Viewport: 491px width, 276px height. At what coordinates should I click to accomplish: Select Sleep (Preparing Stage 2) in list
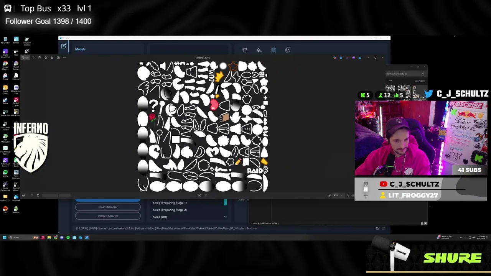point(170,210)
